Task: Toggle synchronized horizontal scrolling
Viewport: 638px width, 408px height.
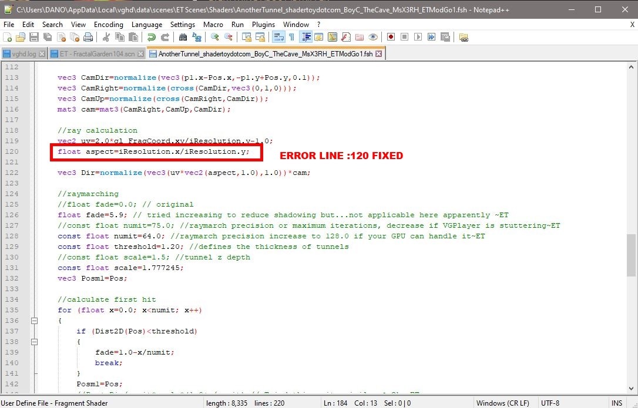Action: pyautogui.click(x=260, y=38)
